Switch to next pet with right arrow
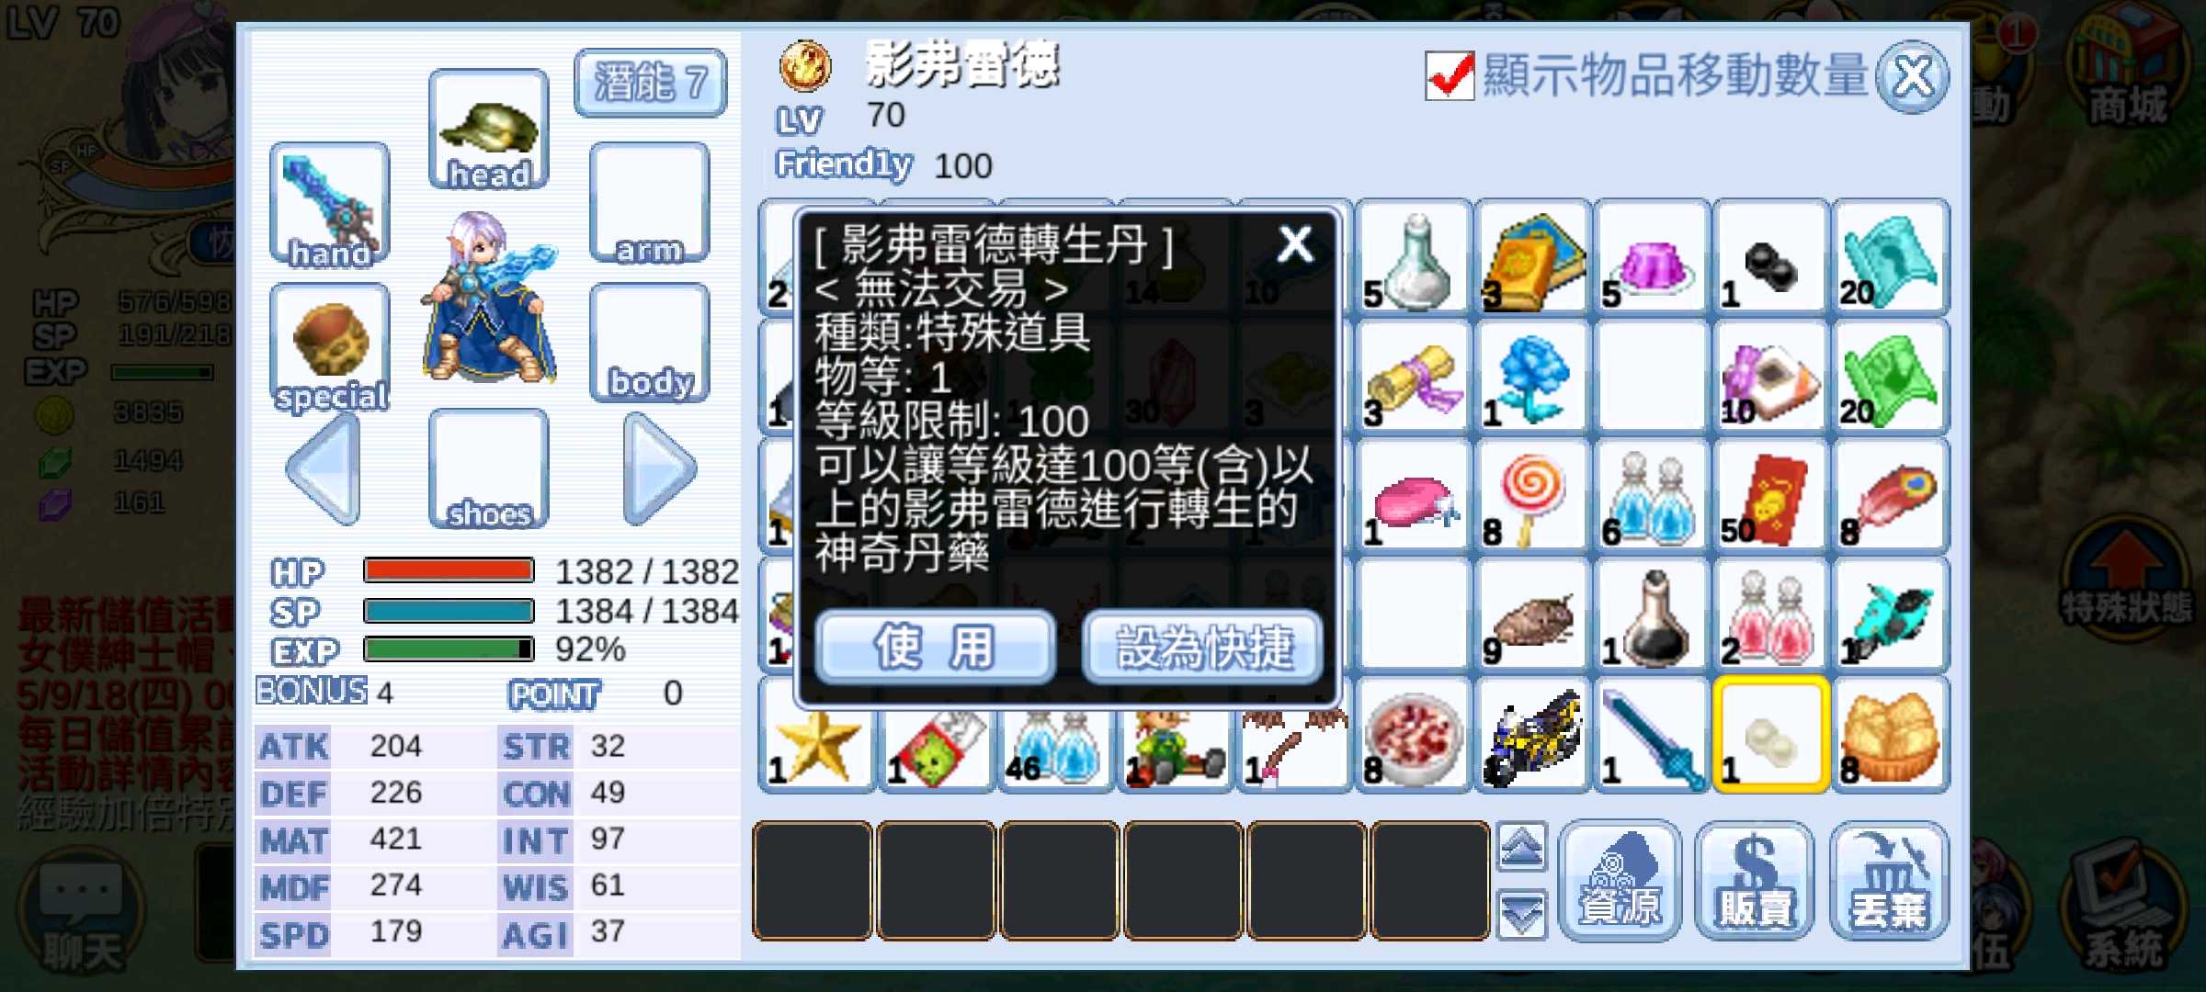Viewport: 2206px width, 992px height. [x=659, y=468]
